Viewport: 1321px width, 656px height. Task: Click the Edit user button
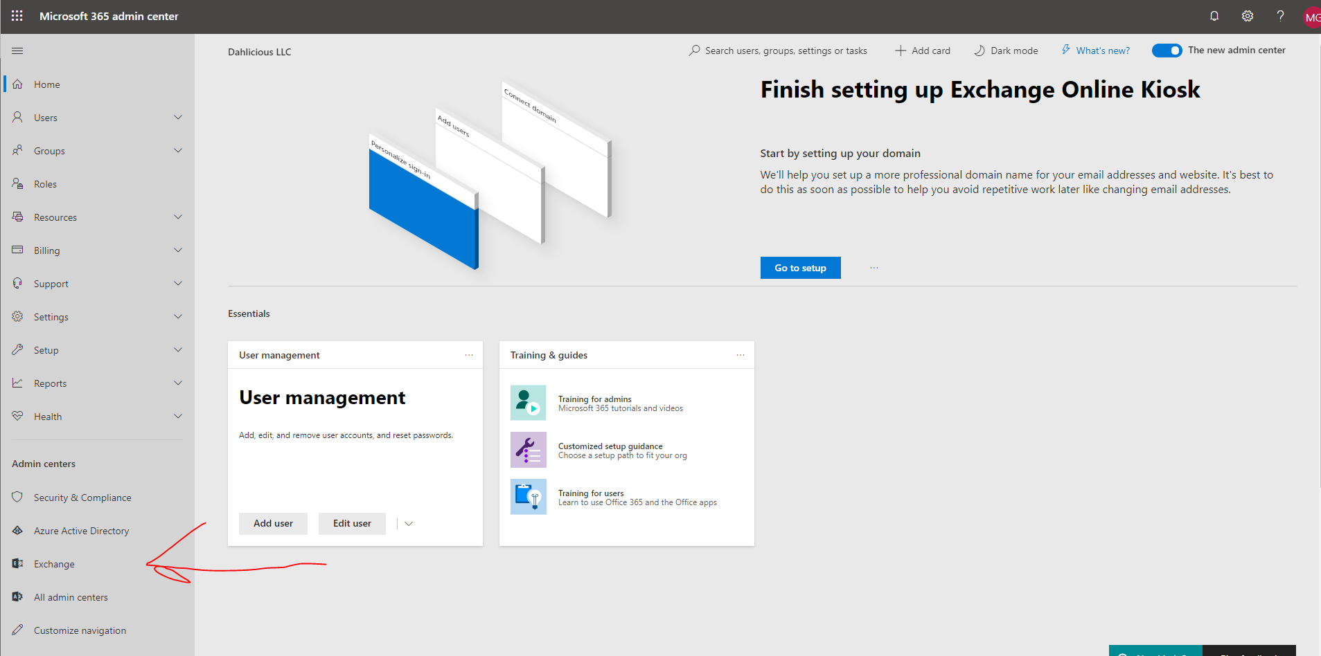click(x=352, y=524)
